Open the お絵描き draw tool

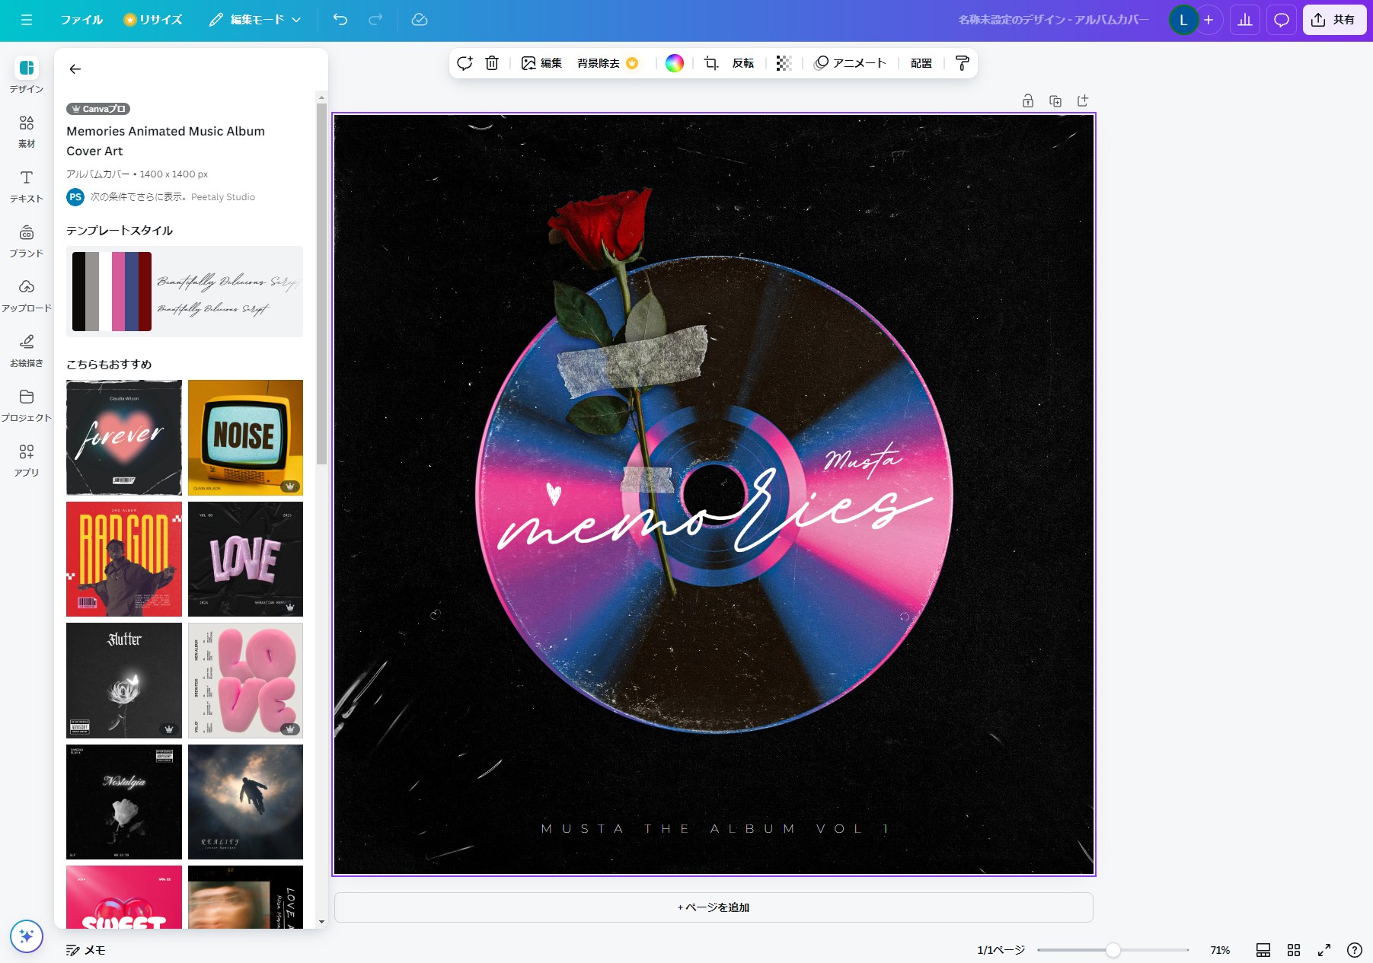pos(27,350)
